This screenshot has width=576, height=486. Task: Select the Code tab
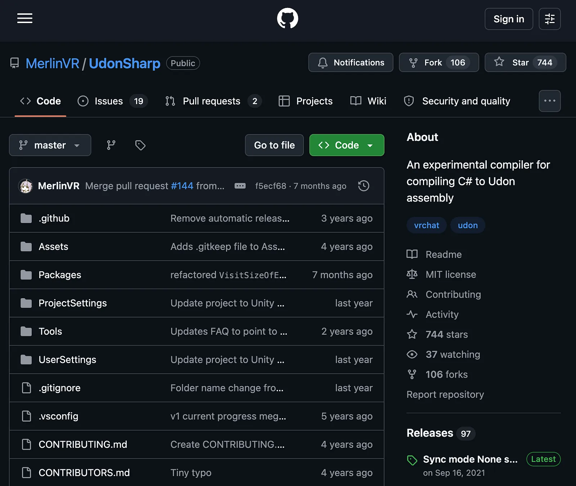pyautogui.click(x=40, y=101)
